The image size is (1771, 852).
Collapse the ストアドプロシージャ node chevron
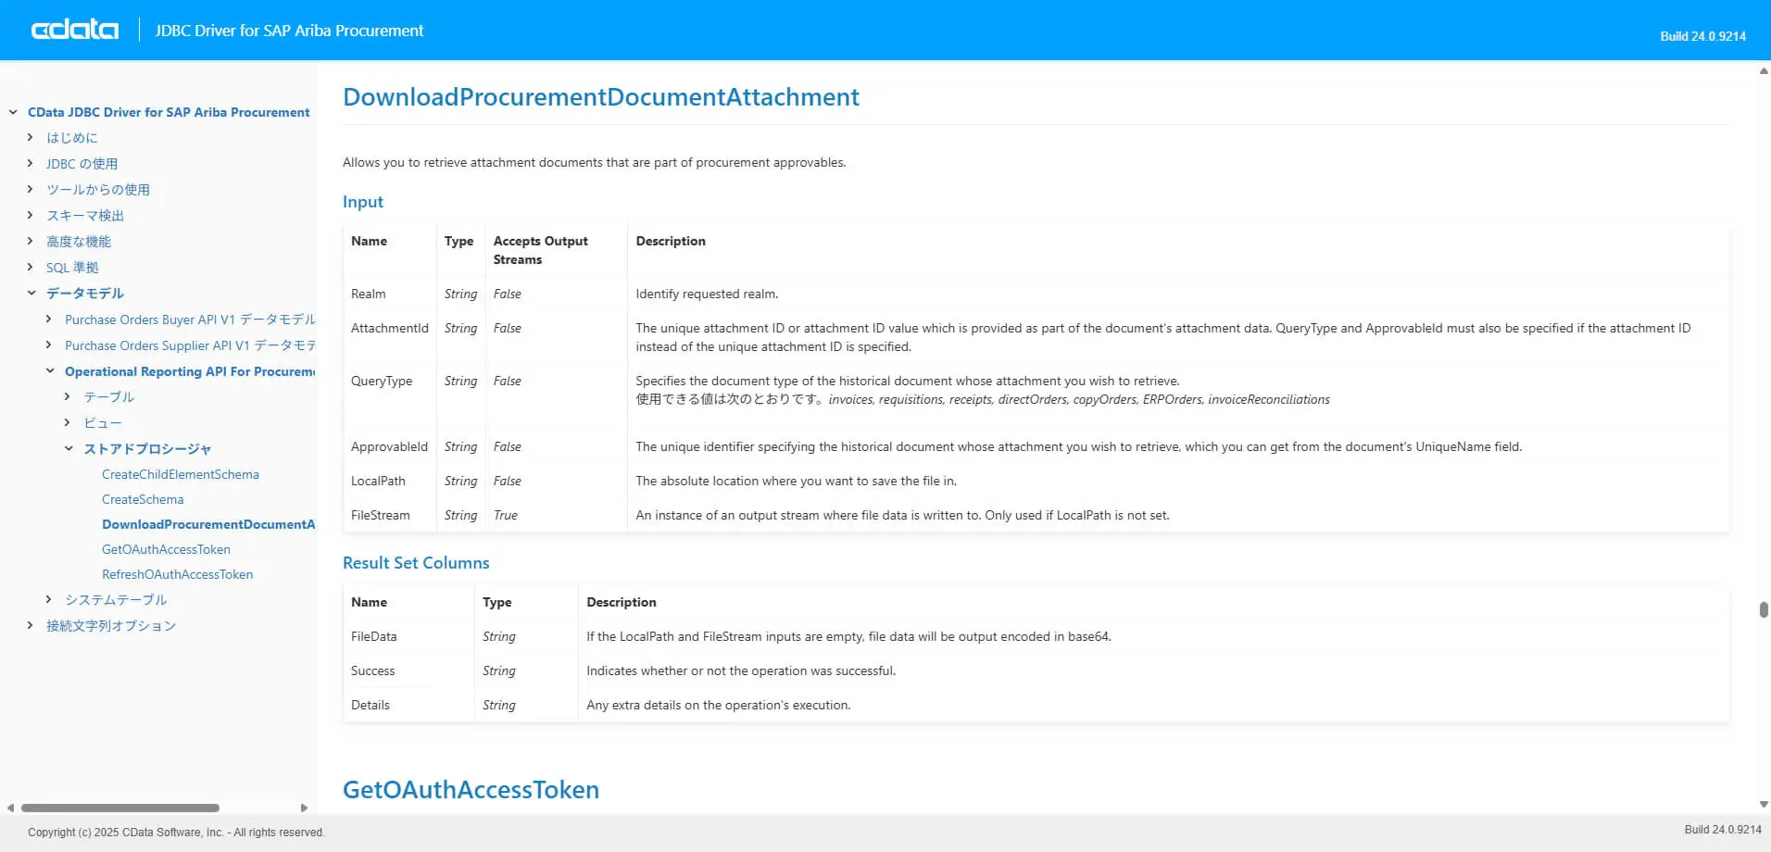tap(68, 448)
